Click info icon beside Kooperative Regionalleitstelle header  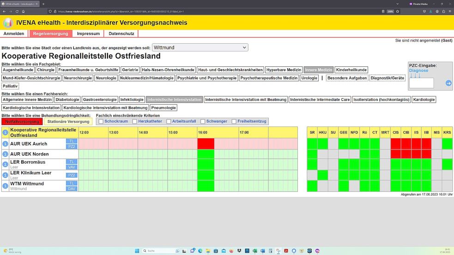(5, 132)
